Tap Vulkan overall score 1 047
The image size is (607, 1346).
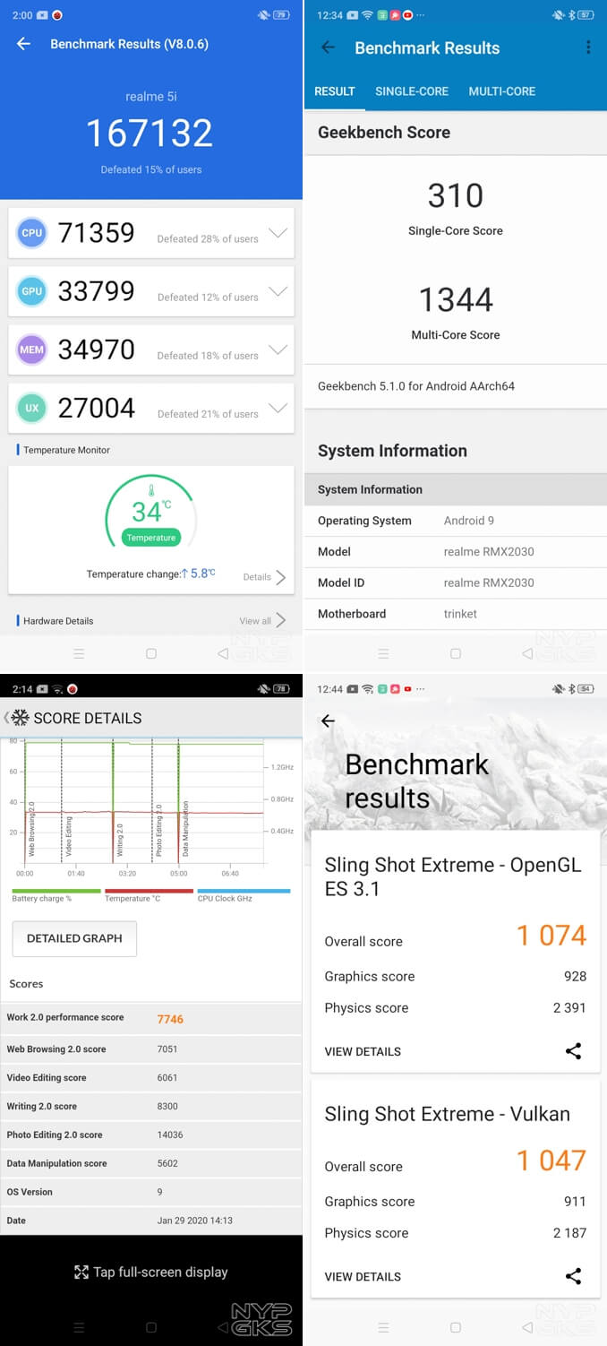pyautogui.click(x=551, y=1160)
